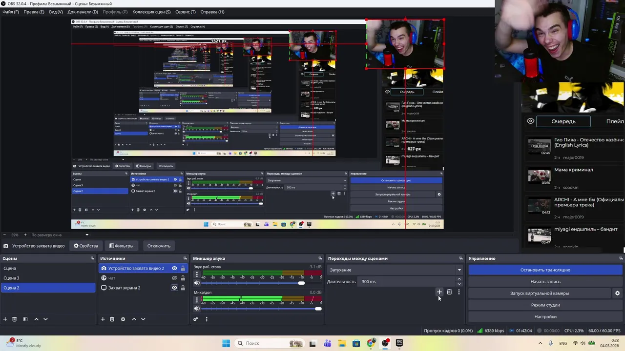Screen dimensions: 625x351
Task: Open Сервис (T) menu
Action: (x=185, y=12)
